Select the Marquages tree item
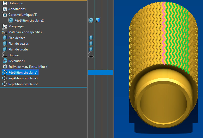203x138 pixels. 16,26
